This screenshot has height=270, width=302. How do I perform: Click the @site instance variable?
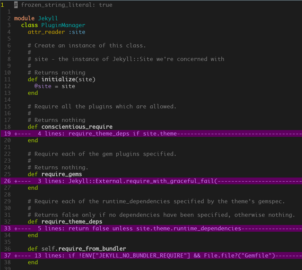(43, 86)
